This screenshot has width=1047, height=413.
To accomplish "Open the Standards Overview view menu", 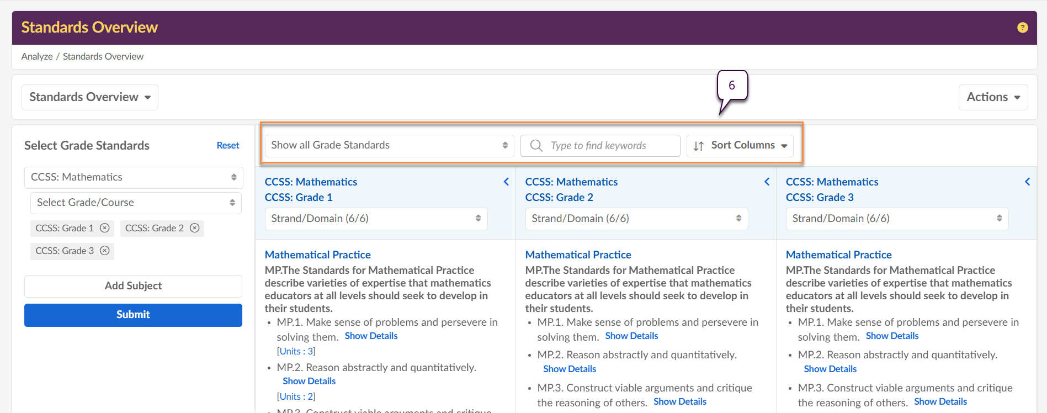I will tap(90, 97).
